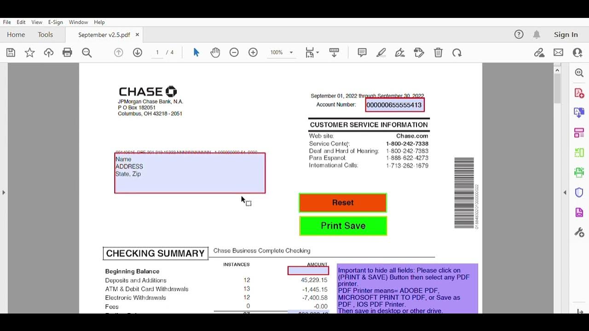The width and height of the screenshot is (589, 331).
Task: Collapse the right tools pane
Action: point(565,192)
